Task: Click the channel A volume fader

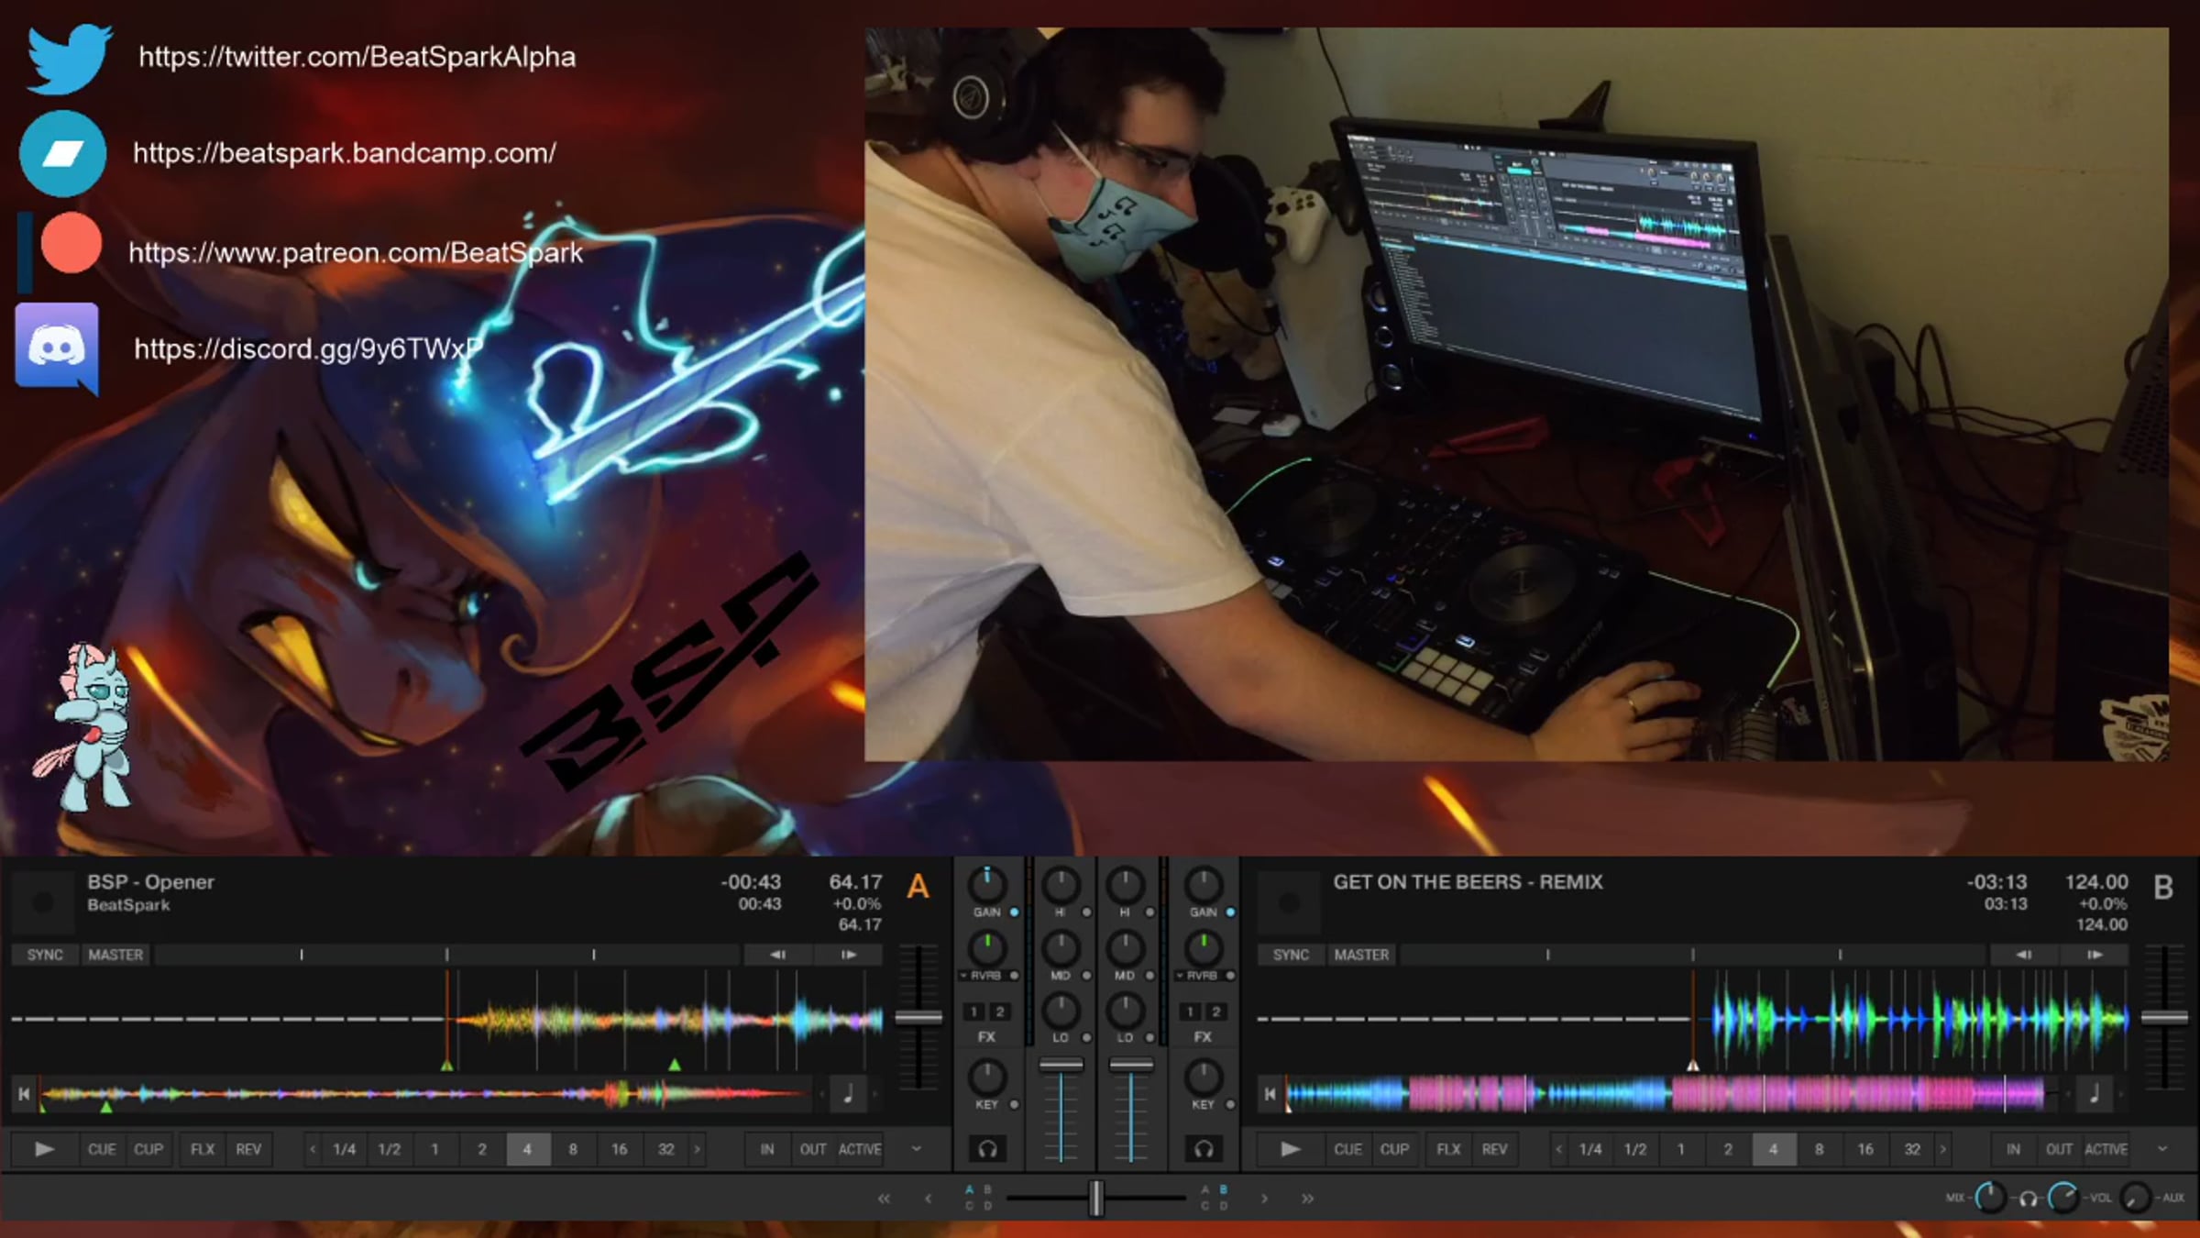Action: [1061, 1066]
